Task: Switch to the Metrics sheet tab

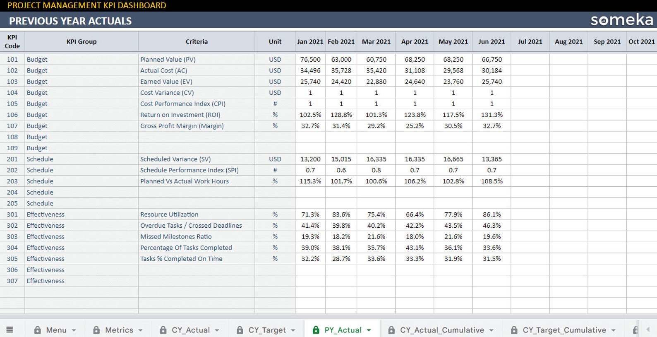Action: [118, 330]
